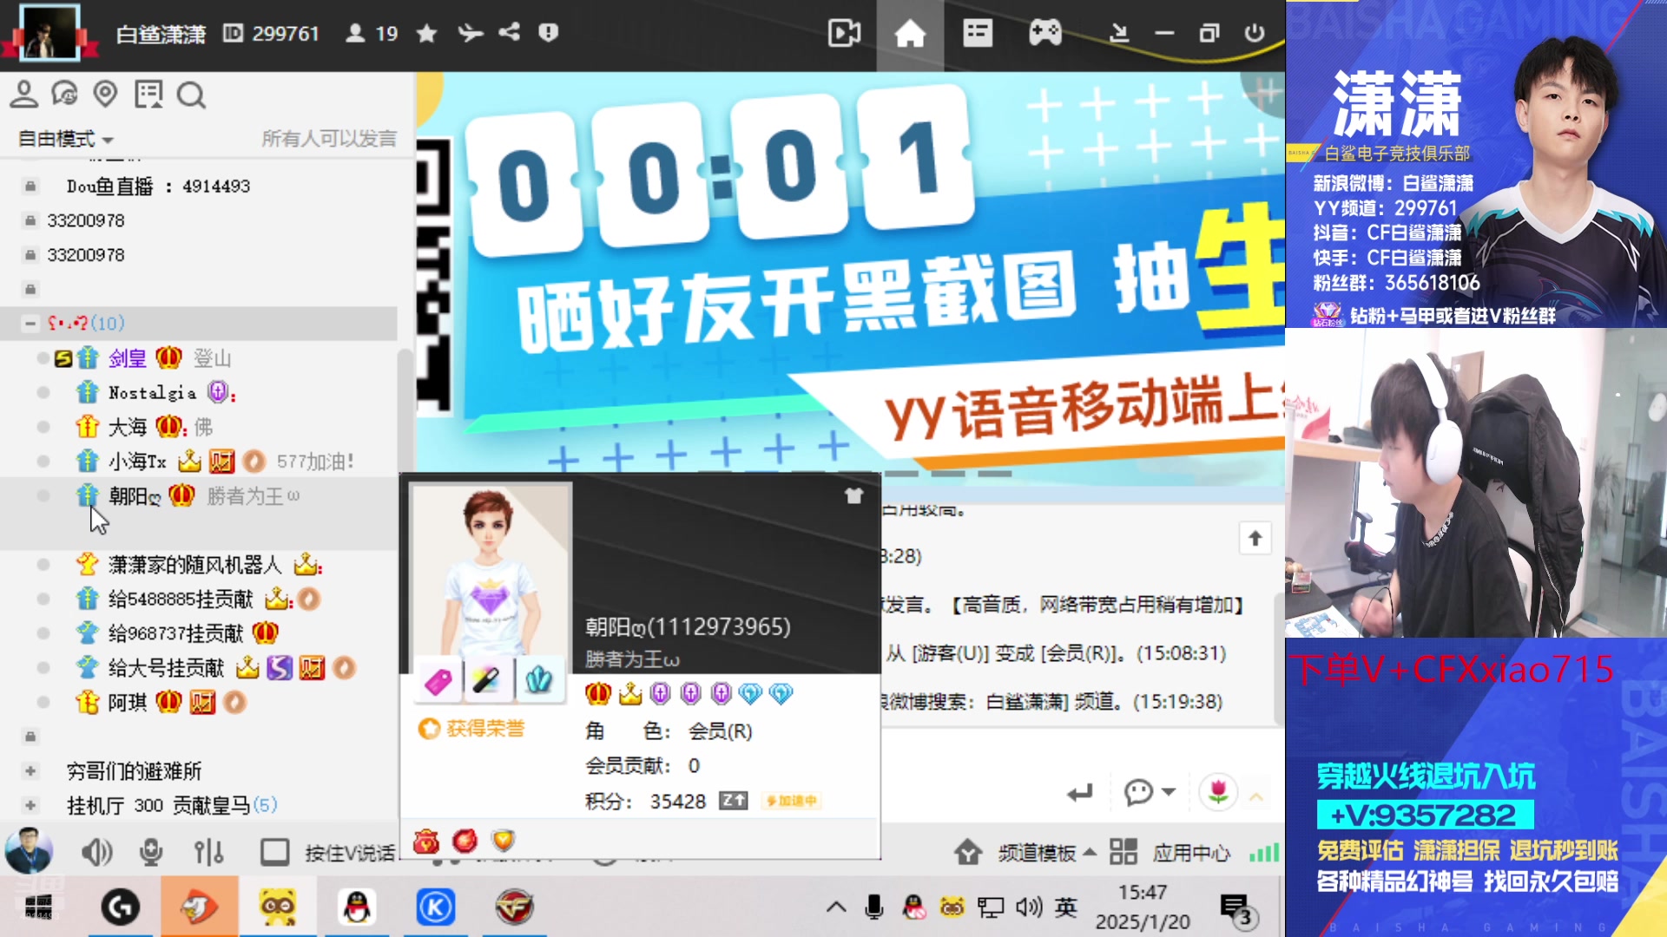Click the pink tag icon on profile card

point(438,681)
